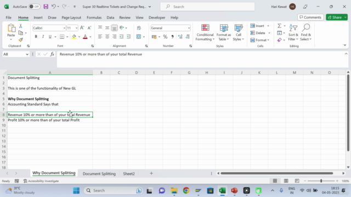Open Cell Styles dropdown

[x=239, y=33]
